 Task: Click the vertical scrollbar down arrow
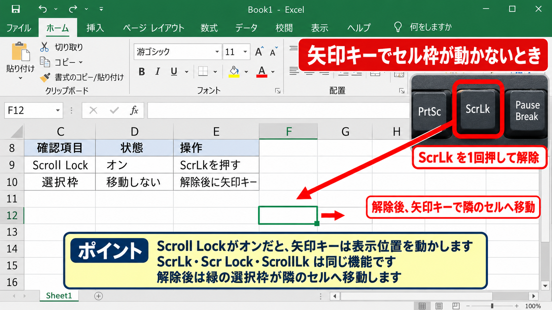pyautogui.click(x=545, y=286)
